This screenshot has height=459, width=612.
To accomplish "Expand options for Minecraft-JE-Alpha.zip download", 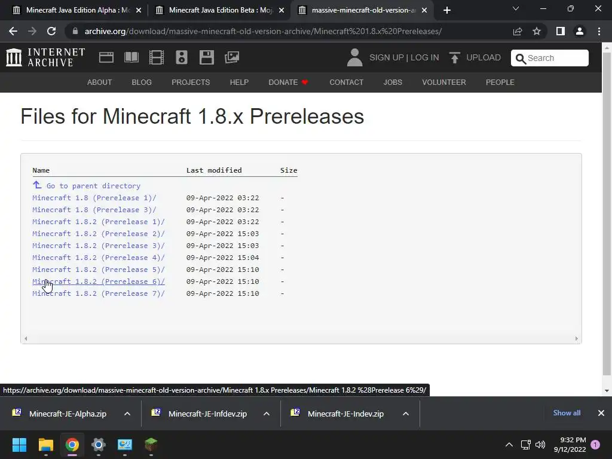I will tap(127, 414).
